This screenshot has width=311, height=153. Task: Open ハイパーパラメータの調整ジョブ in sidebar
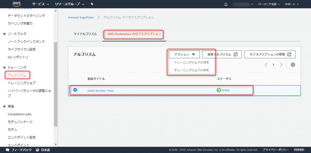[29, 93]
